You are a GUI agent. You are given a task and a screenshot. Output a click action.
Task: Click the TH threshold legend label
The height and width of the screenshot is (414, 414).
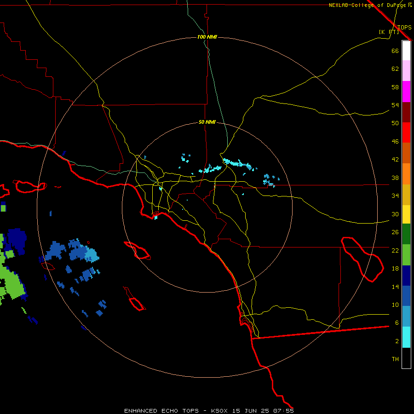pyautogui.click(x=395, y=359)
